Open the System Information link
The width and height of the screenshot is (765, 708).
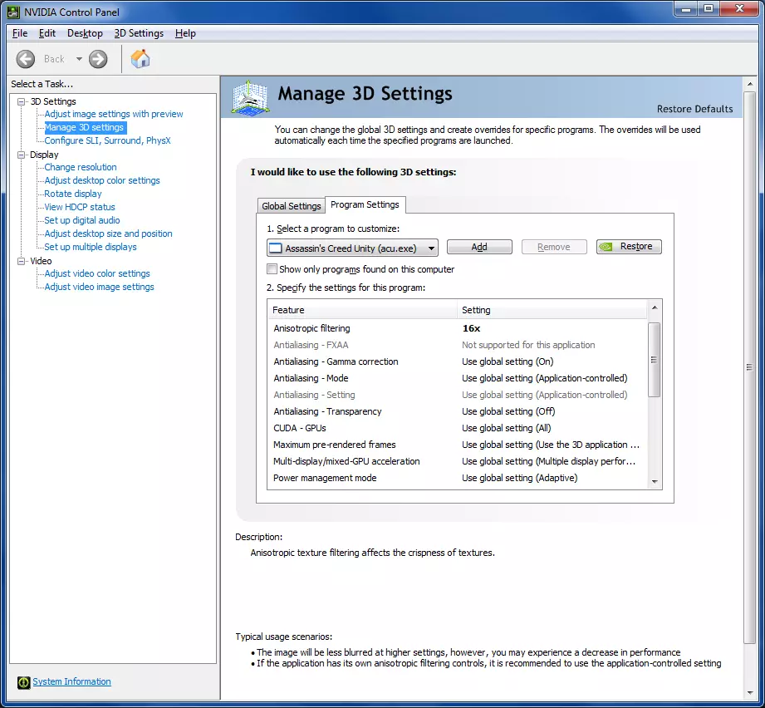[x=71, y=681]
